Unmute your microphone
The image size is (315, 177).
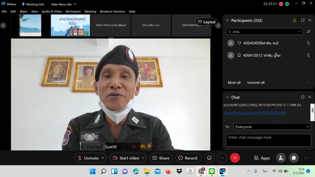pyautogui.click(x=88, y=158)
